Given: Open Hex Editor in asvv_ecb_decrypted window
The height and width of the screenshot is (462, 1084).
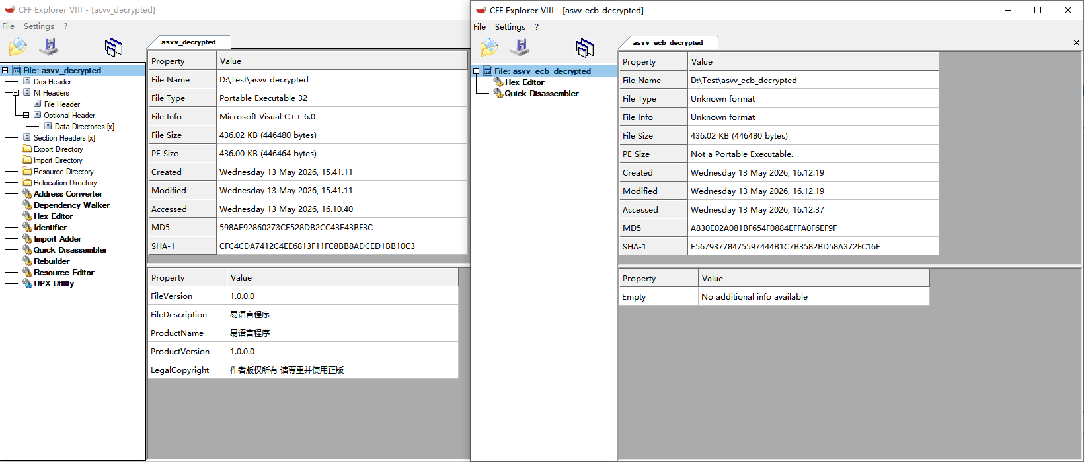Looking at the screenshot, I should click(x=525, y=82).
